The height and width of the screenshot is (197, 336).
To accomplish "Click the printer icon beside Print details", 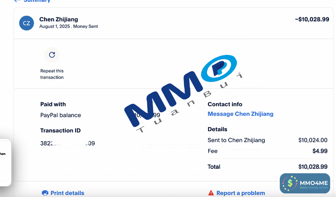I will 45,193.
